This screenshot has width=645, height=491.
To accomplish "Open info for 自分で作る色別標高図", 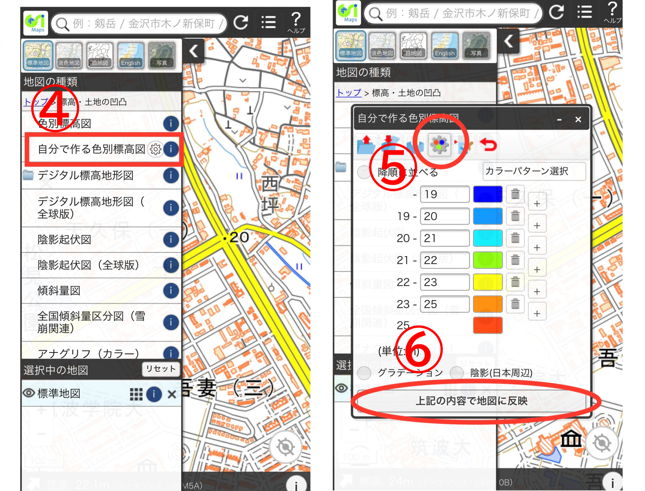I will pyautogui.click(x=171, y=149).
